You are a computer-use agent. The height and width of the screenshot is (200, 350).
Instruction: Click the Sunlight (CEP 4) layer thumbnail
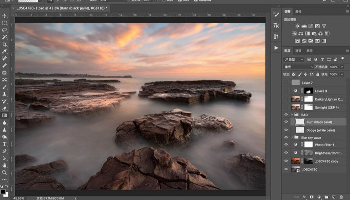pos(296,107)
